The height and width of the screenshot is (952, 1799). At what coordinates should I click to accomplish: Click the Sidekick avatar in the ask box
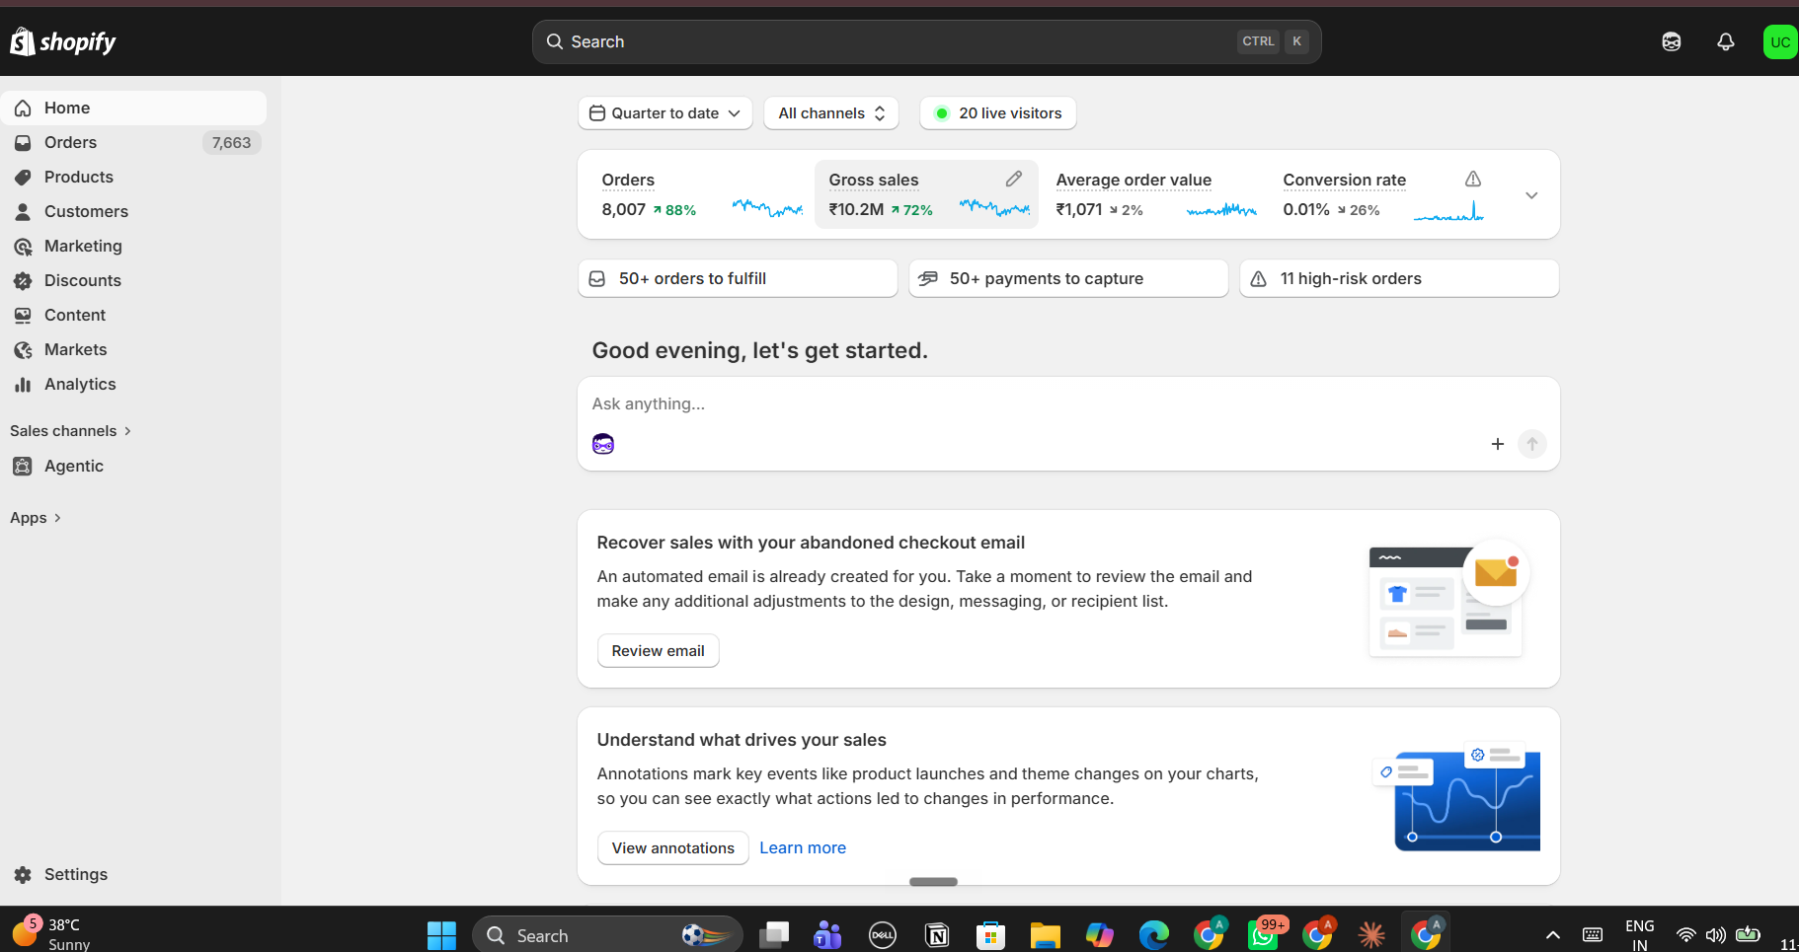(x=603, y=444)
